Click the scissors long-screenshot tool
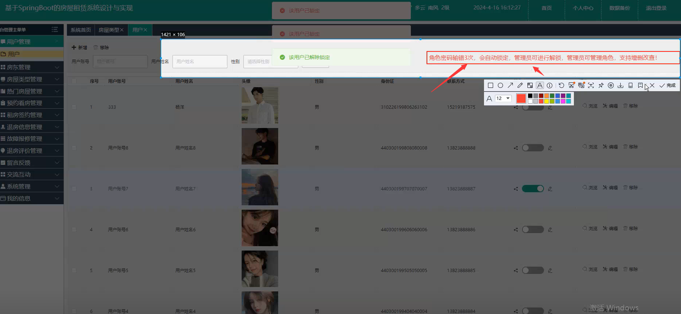 coord(571,85)
